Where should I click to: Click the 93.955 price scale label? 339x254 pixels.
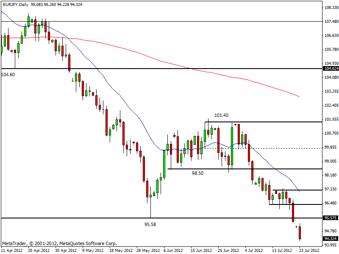[330, 245]
